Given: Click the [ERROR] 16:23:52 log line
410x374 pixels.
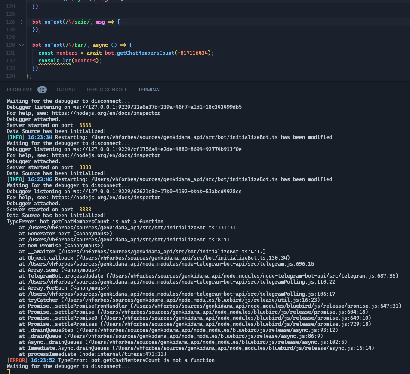Looking at the screenshot, I should pyautogui.click(x=111, y=360).
